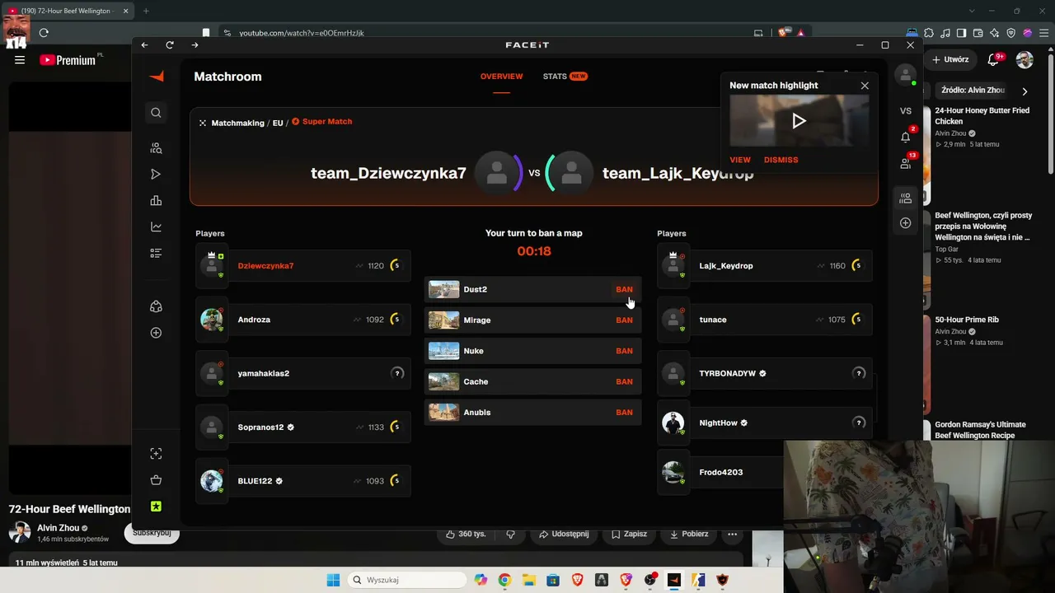This screenshot has width=1055, height=593.
Task: Open the YouTube account avatar menu
Action: point(1025,59)
